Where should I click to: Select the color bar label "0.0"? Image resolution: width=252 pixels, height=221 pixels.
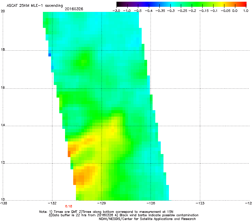(x=235, y=11)
